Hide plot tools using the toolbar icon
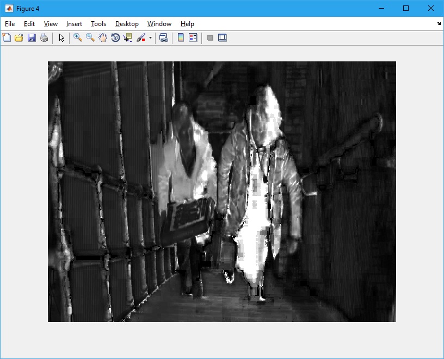This screenshot has width=444, height=359. 210,38
